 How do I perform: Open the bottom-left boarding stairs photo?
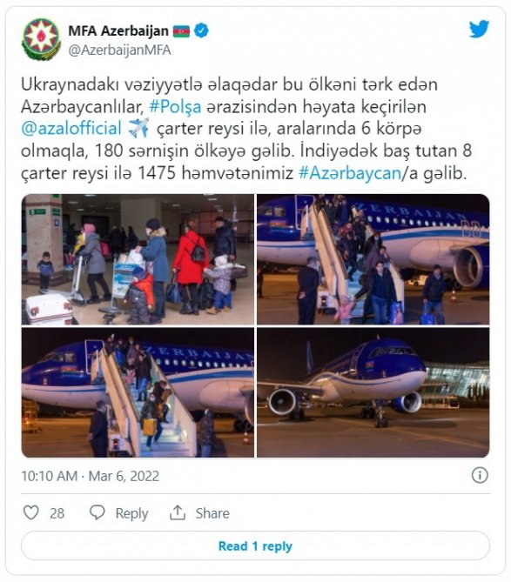[x=138, y=392]
